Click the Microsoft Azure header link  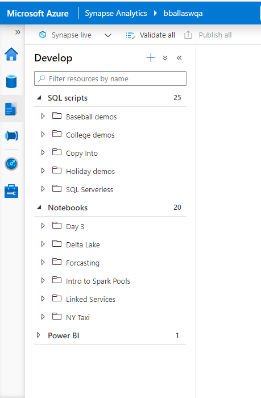click(38, 13)
